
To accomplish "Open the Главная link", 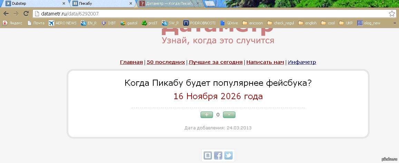I will coord(131,62).
